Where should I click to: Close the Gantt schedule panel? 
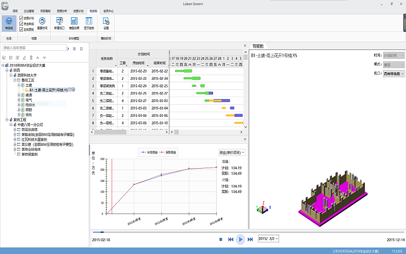coord(245,46)
